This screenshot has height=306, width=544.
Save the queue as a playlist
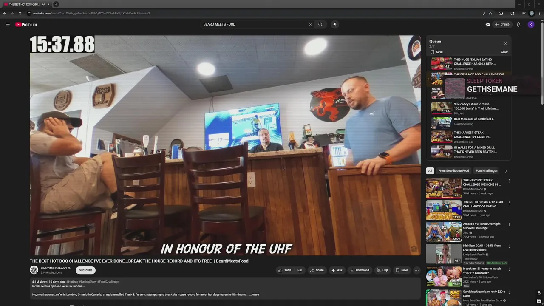[436, 52]
